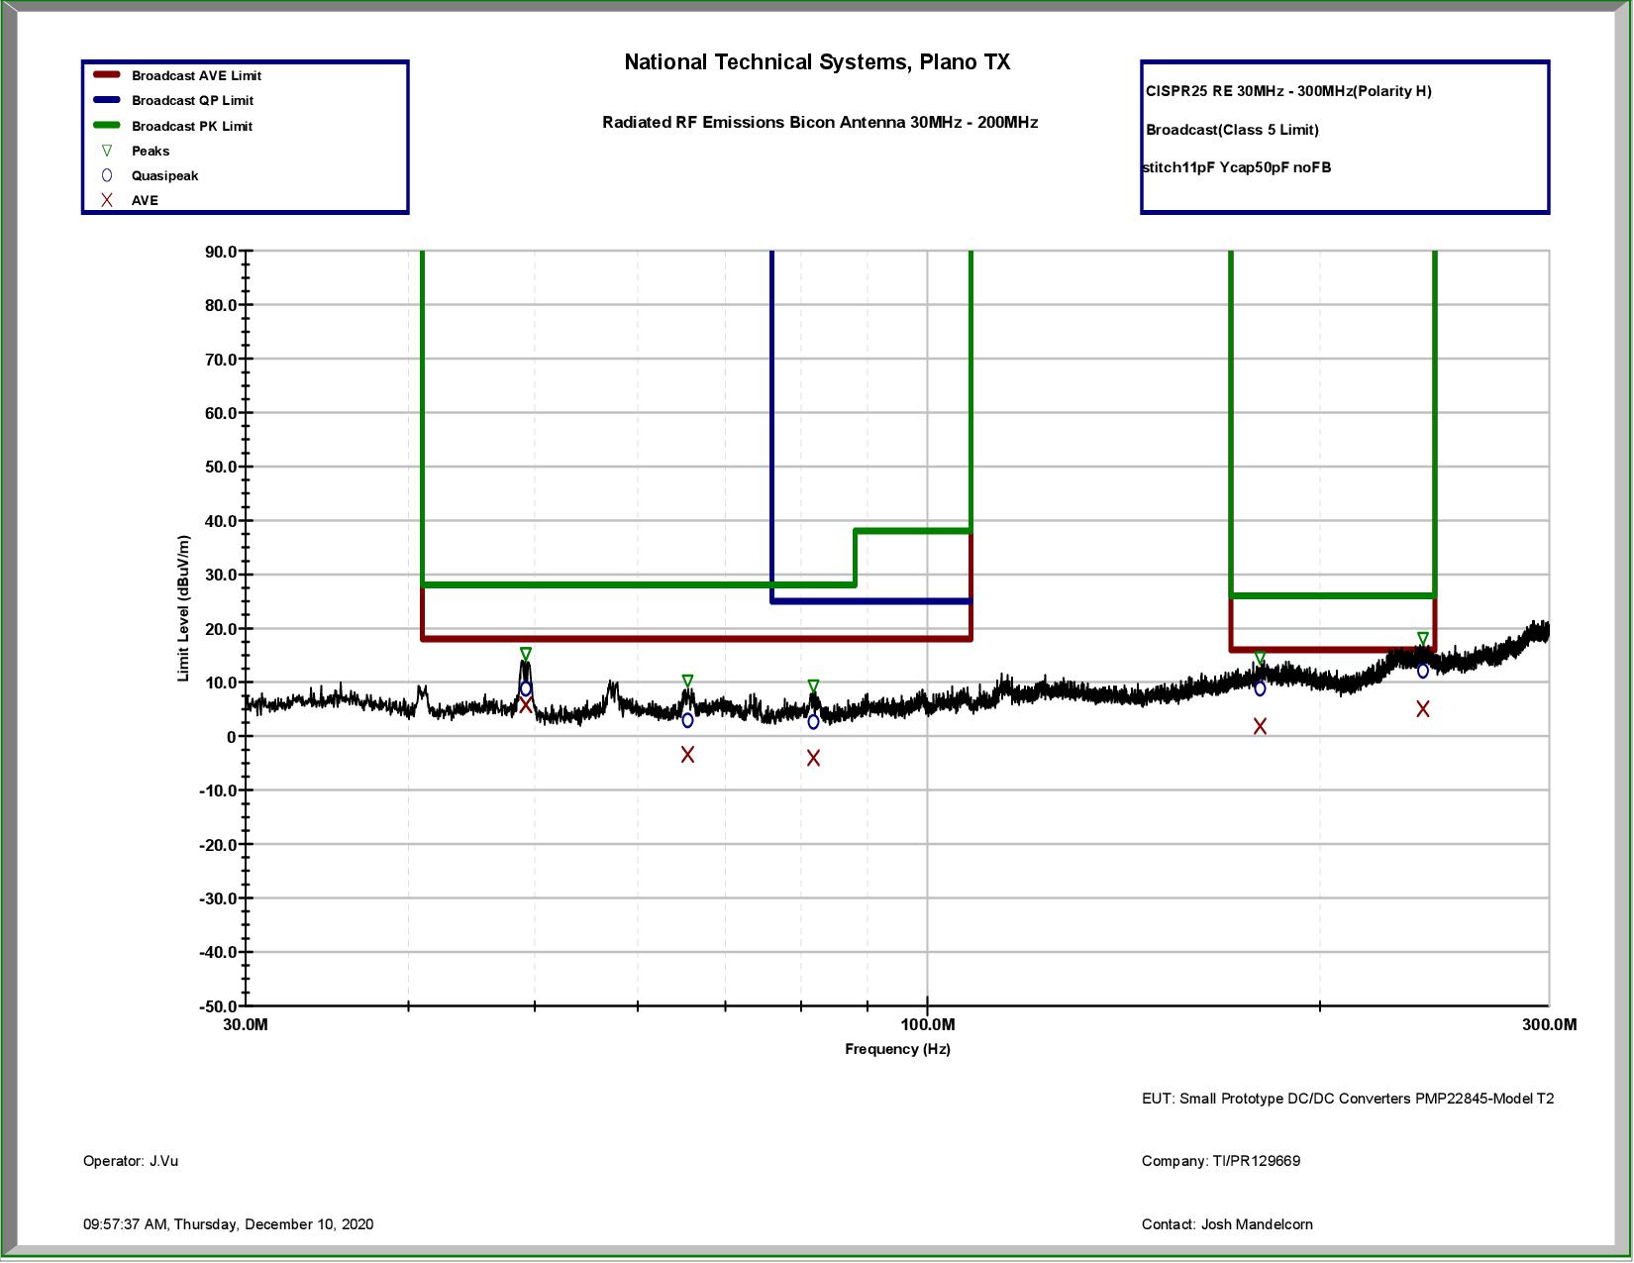
Task: Click the 300.0M x-axis label
Action: click(x=1550, y=1024)
